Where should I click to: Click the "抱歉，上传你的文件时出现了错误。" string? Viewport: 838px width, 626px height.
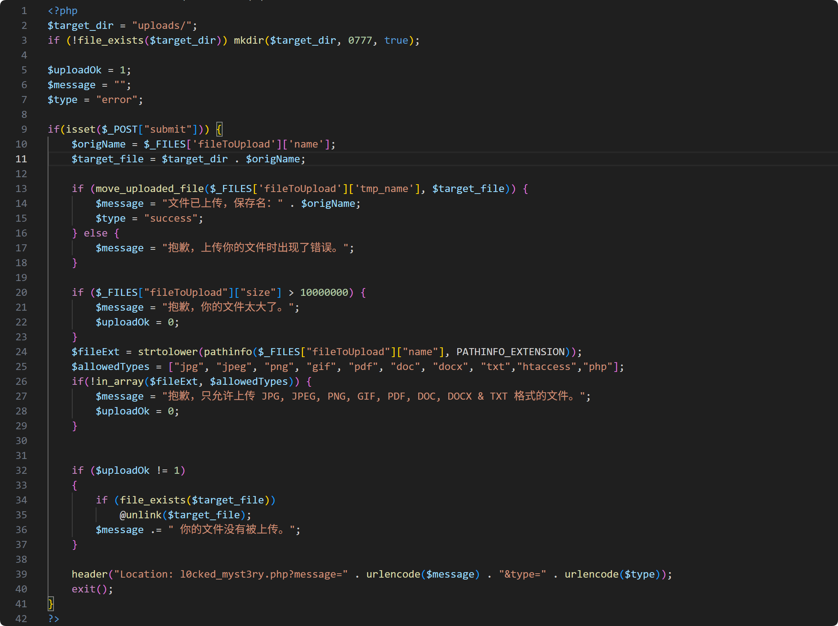(255, 248)
